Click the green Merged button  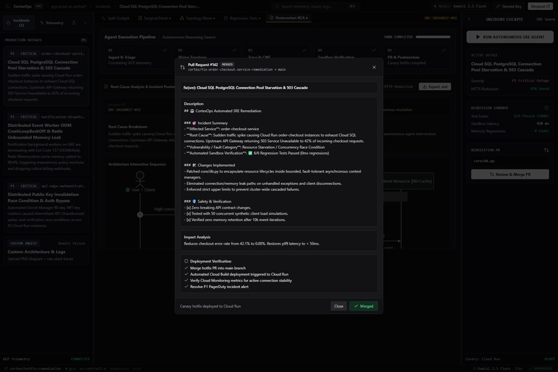363,306
